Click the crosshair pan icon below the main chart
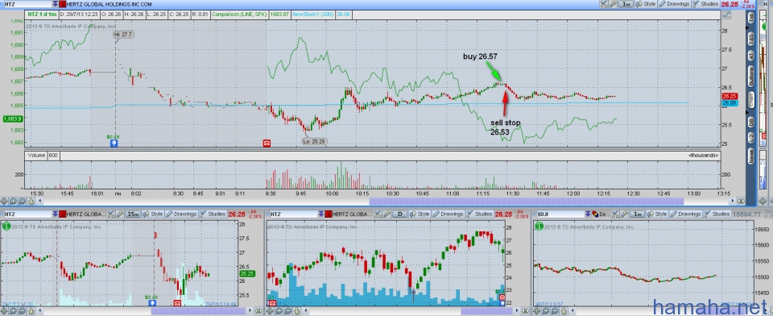 tap(5, 201)
